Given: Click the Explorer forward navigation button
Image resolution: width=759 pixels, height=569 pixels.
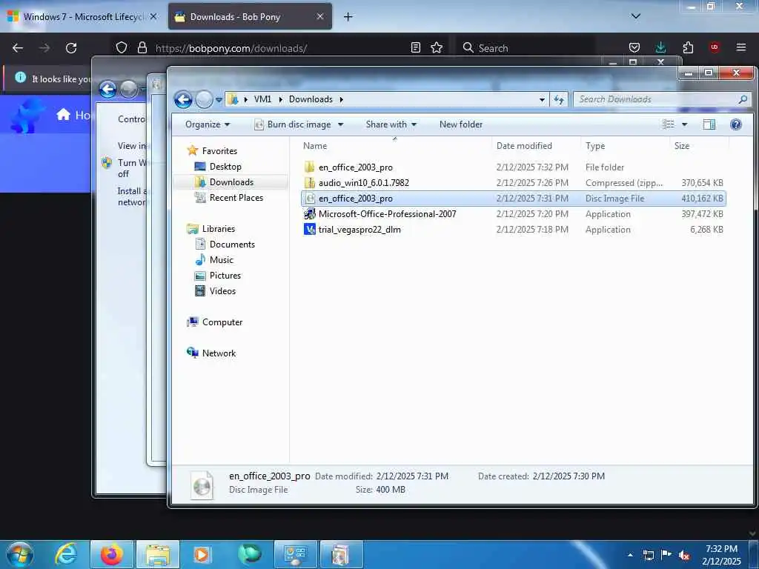Looking at the screenshot, I should pyautogui.click(x=204, y=100).
